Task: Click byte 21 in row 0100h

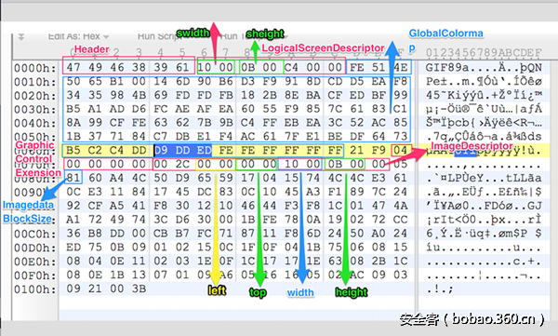Action: [95, 289]
